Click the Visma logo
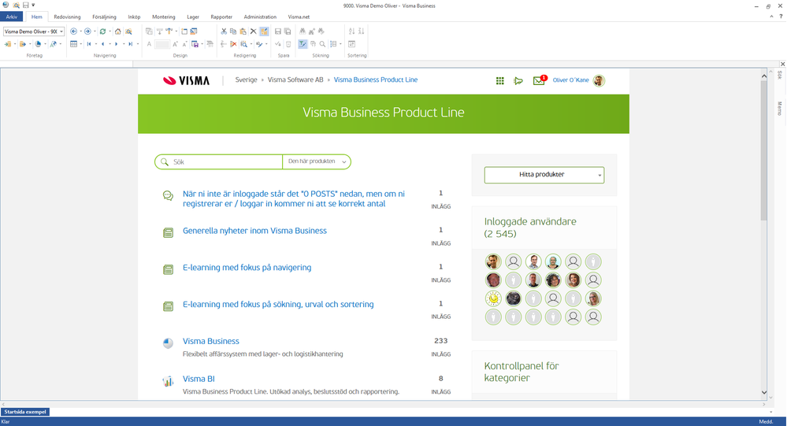The width and height of the screenshot is (787, 426). click(x=186, y=80)
